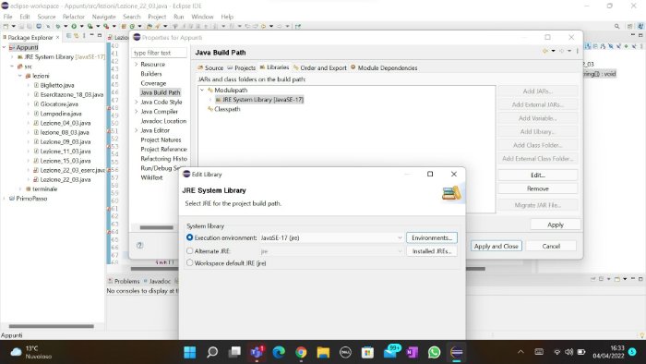Click the type filter text field
Screen dimensions: 646x364
pyautogui.click(x=159, y=53)
